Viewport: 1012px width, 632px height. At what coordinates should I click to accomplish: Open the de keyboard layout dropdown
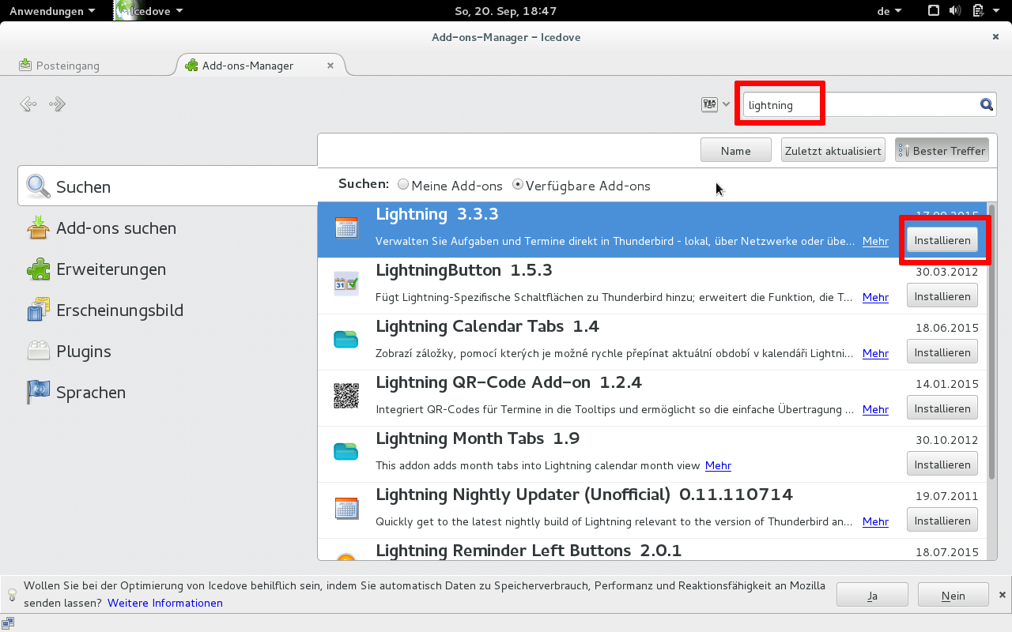click(889, 11)
